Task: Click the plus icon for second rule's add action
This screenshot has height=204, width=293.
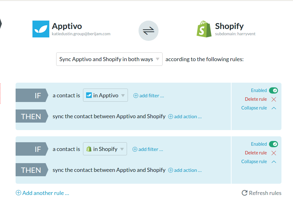Action: tap(171, 170)
